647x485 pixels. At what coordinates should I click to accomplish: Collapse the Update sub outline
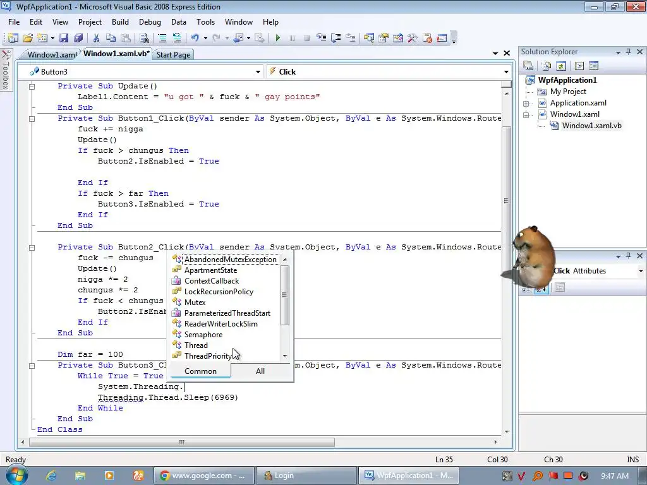(32, 86)
